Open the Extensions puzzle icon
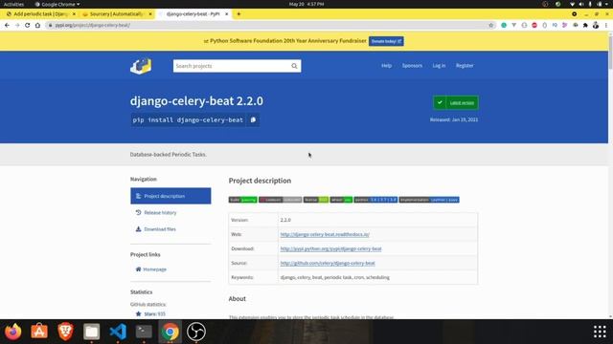 585,25
